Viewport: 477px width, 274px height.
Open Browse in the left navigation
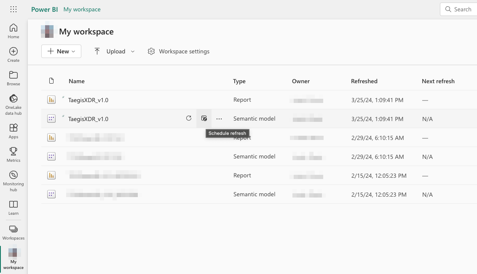(13, 78)
